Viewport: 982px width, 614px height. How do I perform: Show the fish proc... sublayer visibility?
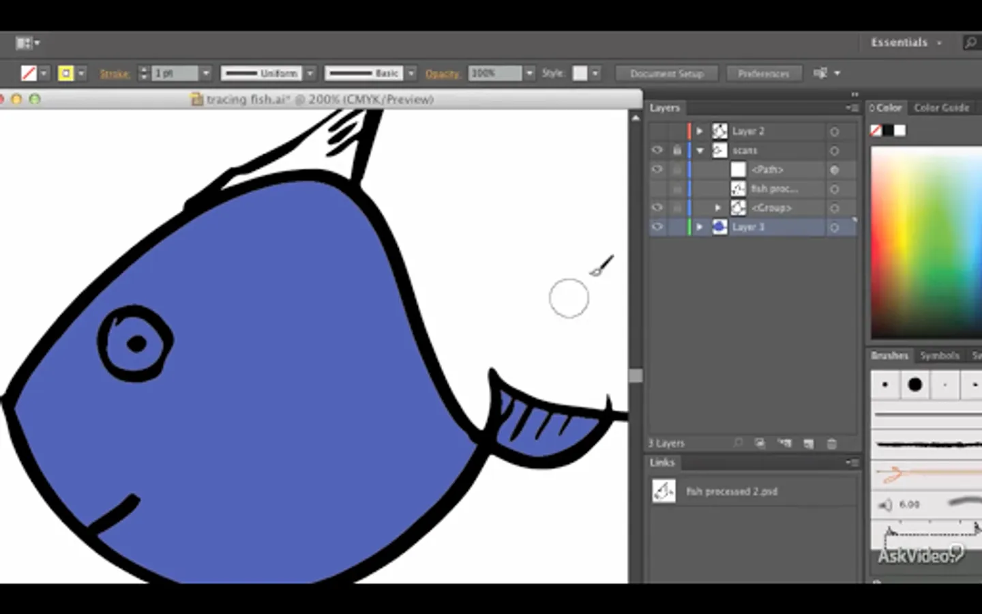point(657,188)
